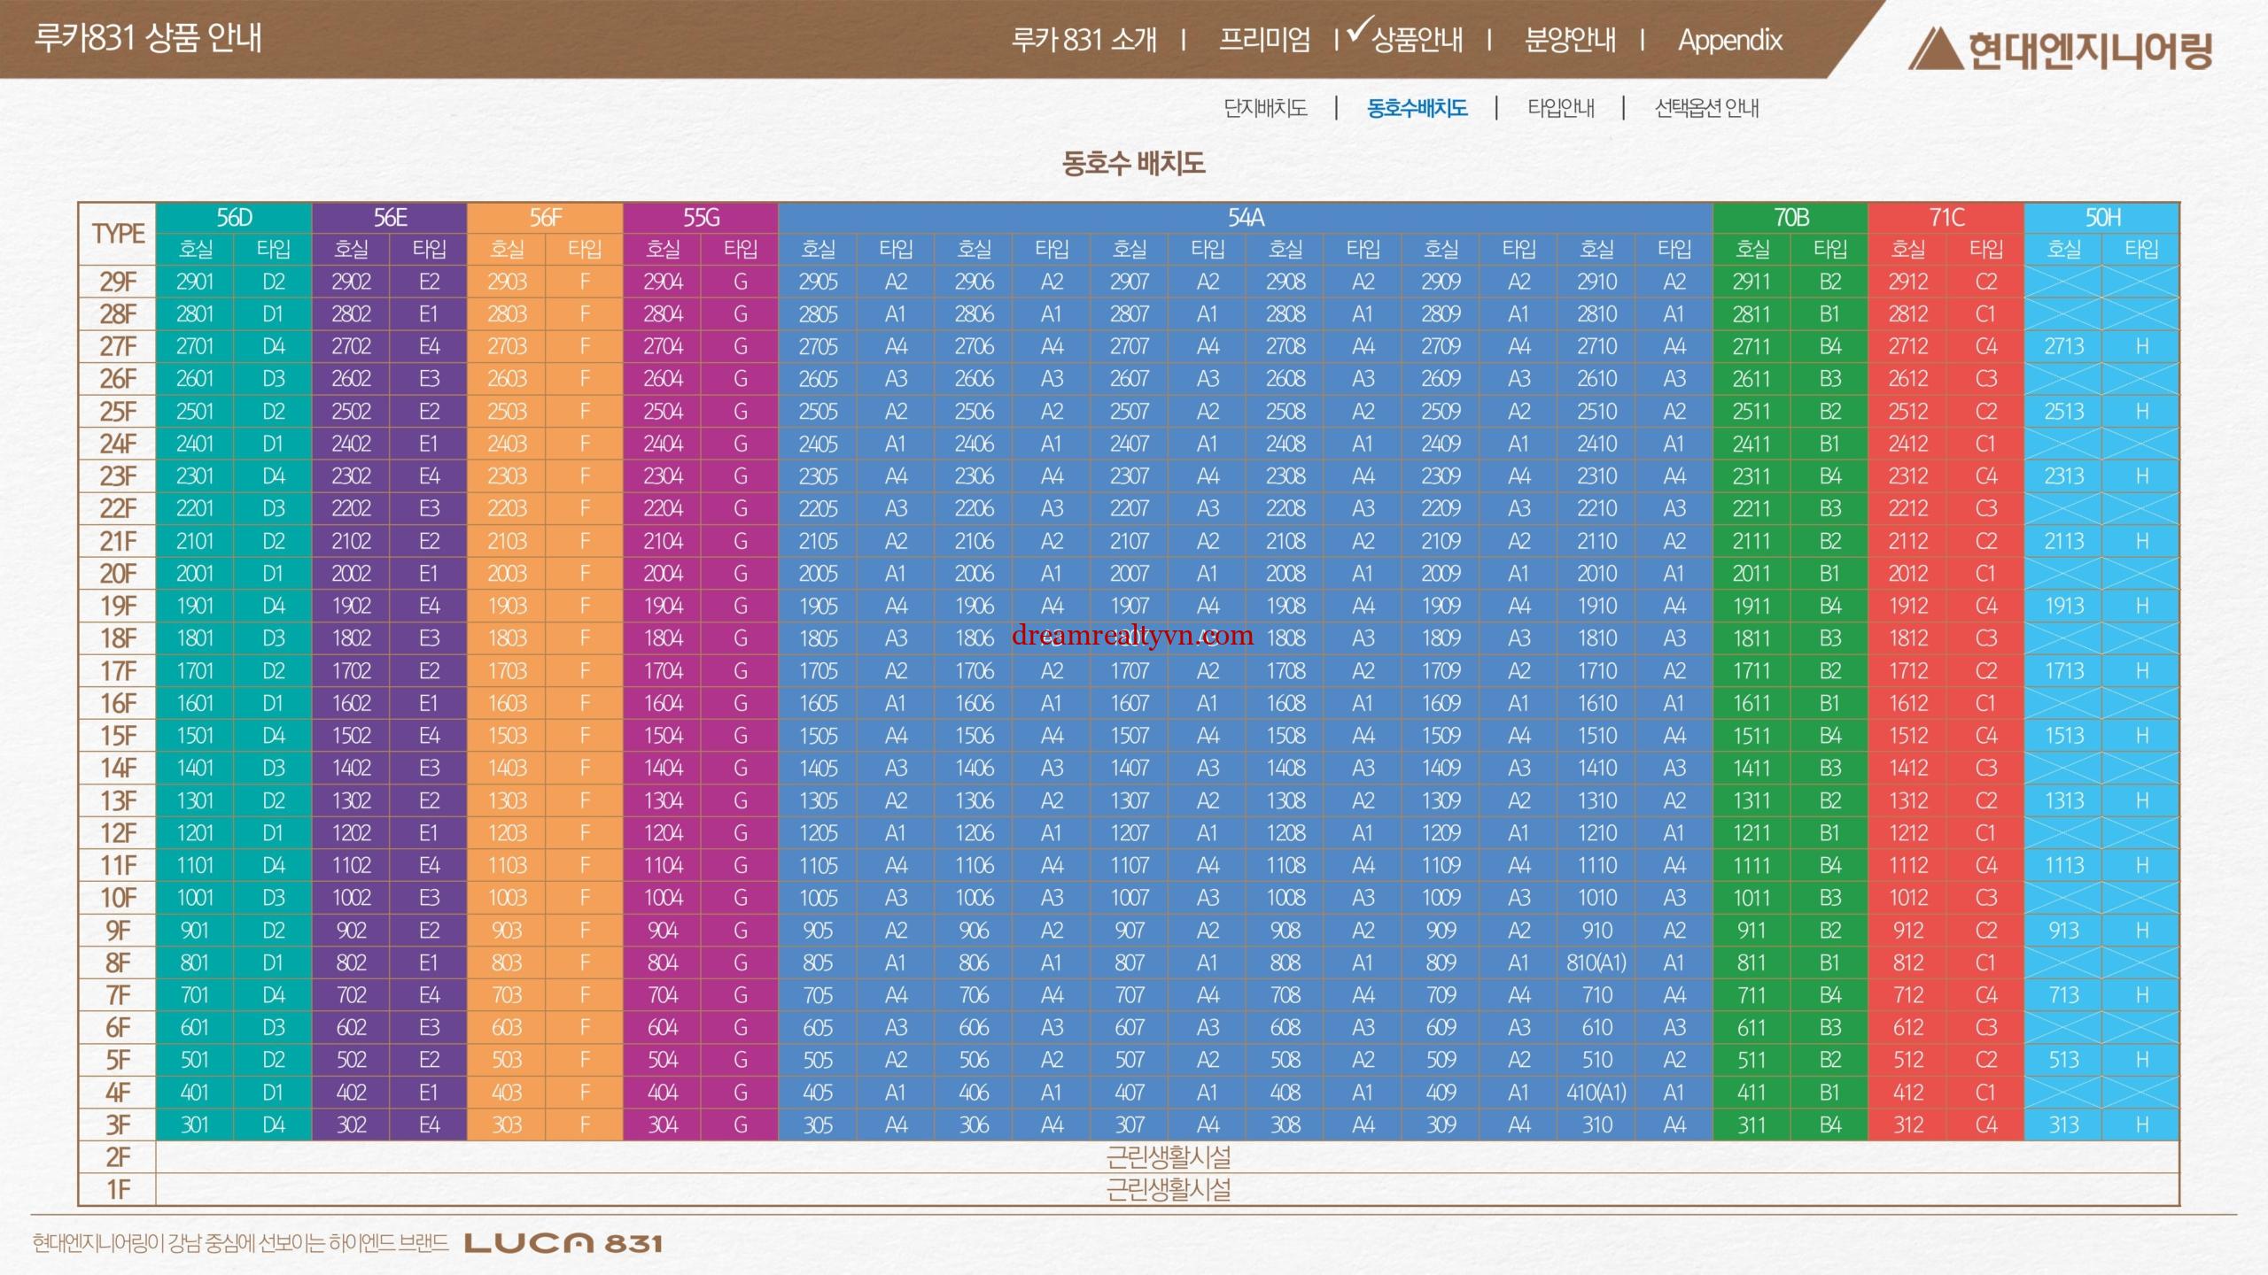Image resolution: width=2268 pixels, height=1275 pixels.
Task: Select the 동호수배치도 sub-menu
Action: [1417, 108]
